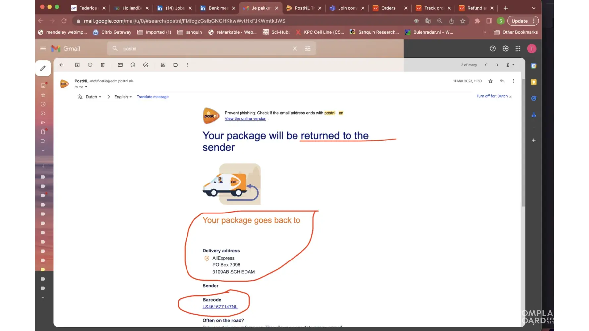Open more actions in the email toolbar
The image size is (589, 331).
(187, 65)
